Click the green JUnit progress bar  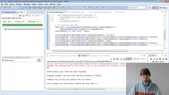[x=22, y=25]
